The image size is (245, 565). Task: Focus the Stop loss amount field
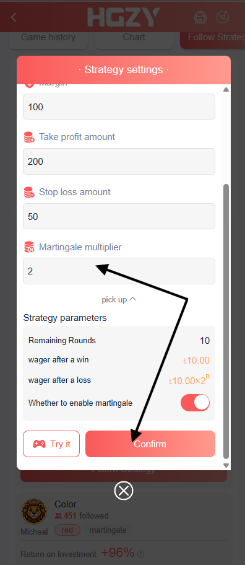point(119,216)
